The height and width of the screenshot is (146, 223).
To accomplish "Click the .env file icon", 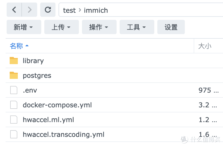I will 14,90.
